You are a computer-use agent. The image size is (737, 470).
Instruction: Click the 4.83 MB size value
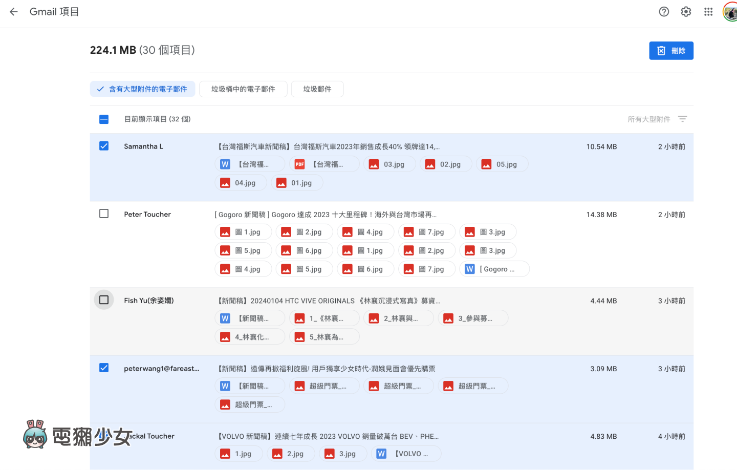603,436
